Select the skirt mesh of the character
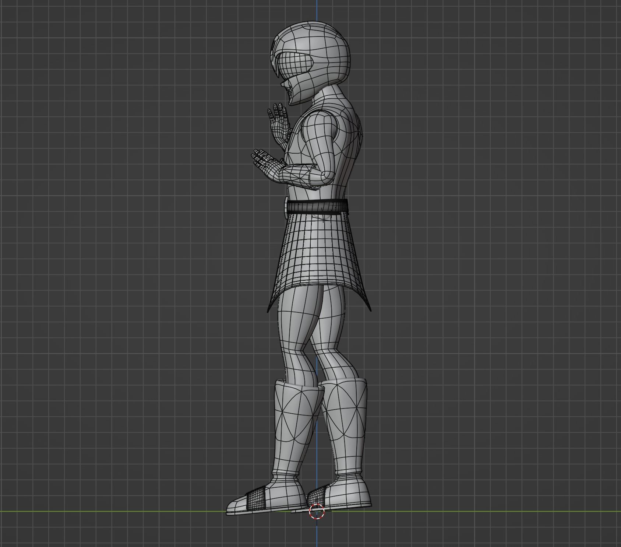The image size is (621, 547). point(318,262)
